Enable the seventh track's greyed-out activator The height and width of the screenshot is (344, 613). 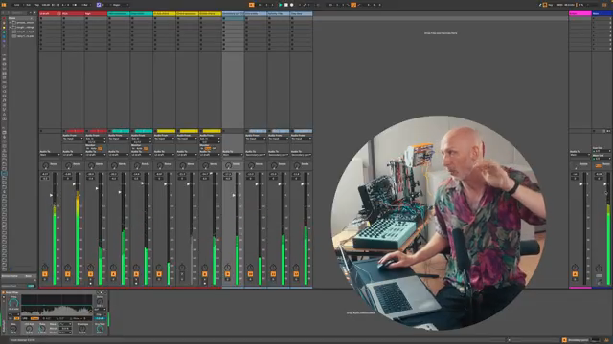182,274
